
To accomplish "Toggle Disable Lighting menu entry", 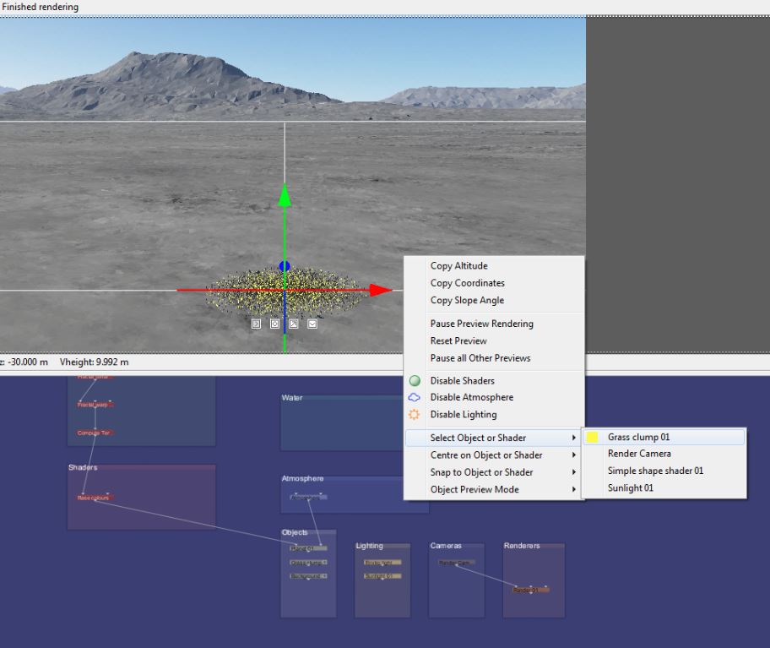I will [494, 415].
